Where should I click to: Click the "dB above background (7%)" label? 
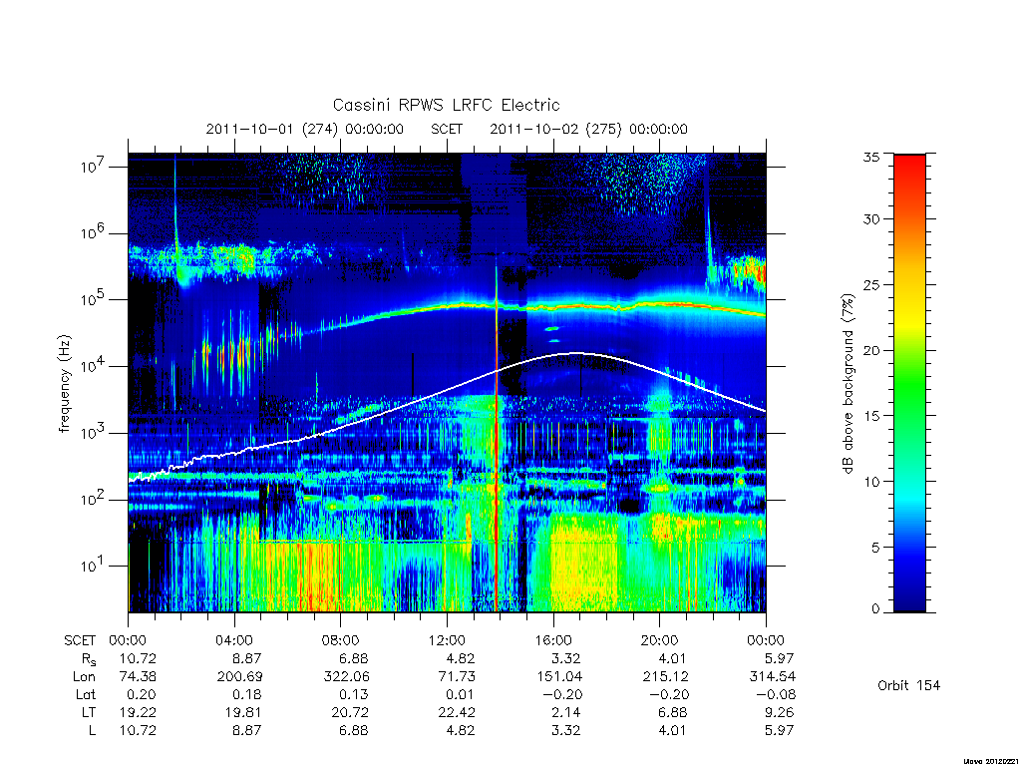(848, 384)
